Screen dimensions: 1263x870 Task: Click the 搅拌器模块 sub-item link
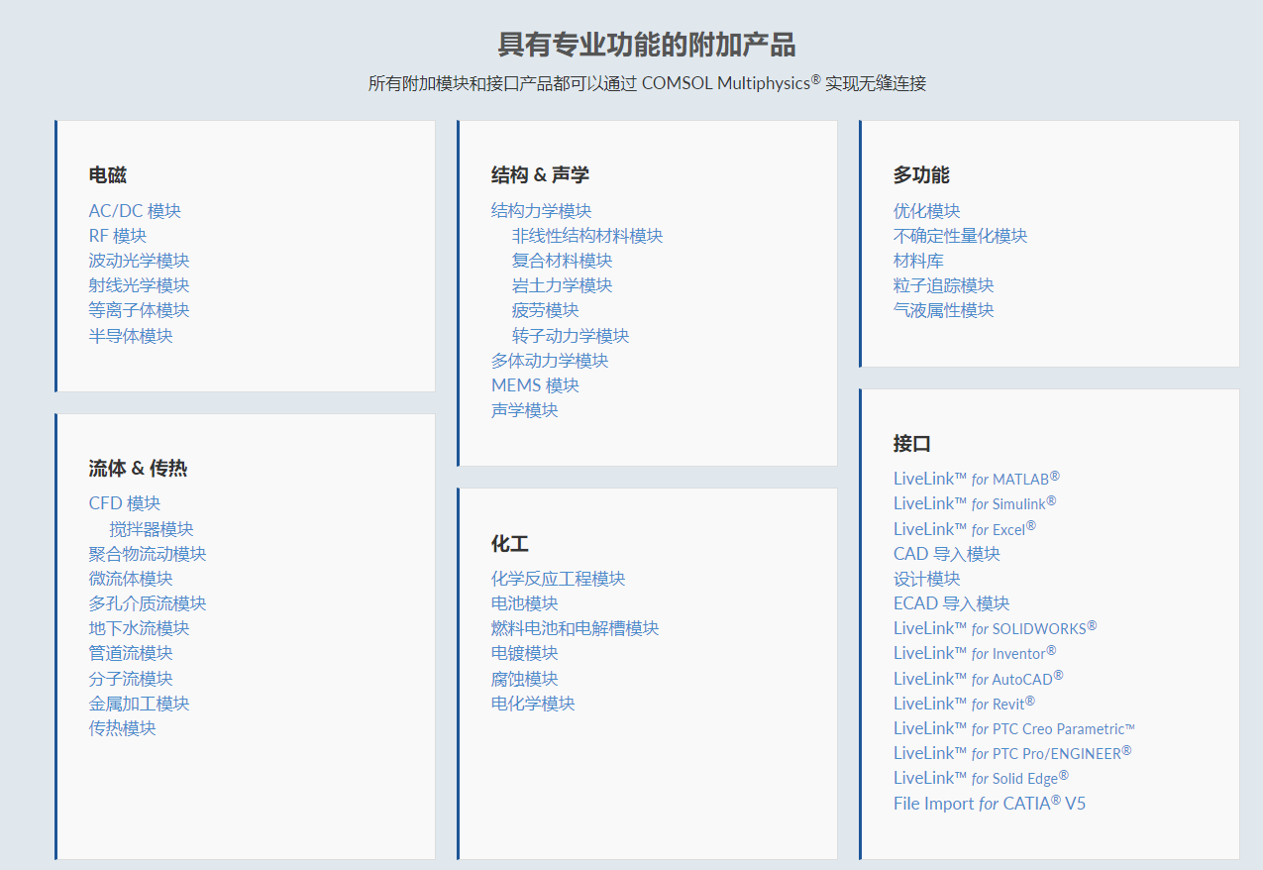(152, 529)
